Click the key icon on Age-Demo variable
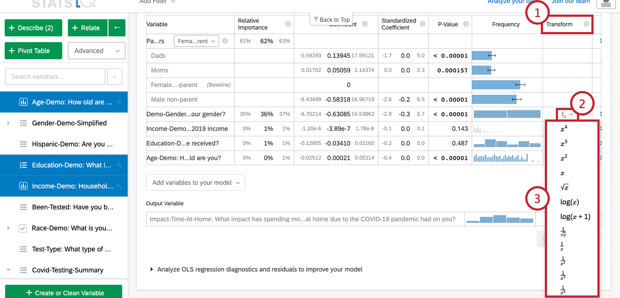The image size is (620, 298). click(119, 102)
